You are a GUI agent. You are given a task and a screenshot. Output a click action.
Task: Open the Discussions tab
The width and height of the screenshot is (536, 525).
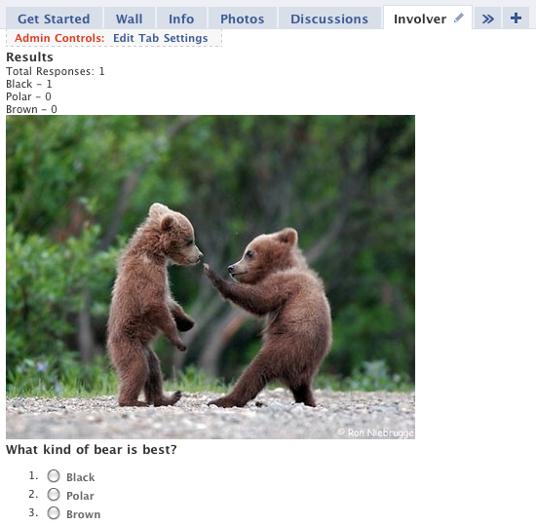click(329, 19)
